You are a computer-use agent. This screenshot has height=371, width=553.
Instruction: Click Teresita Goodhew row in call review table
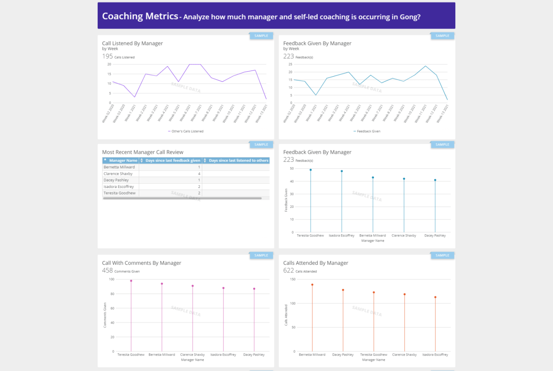119,193
